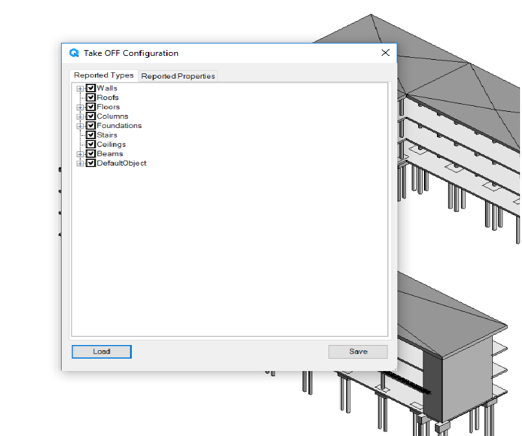This screenshot has width=522, height=436.
Task: Toggle the Roofs checkbox
Action: click(x=91, y=97)
